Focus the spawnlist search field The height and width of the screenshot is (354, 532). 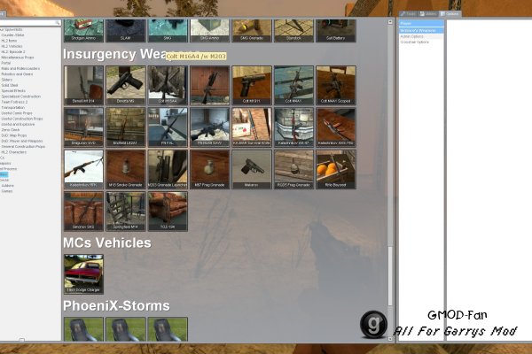pyautogui.click(x=29, y=23)
